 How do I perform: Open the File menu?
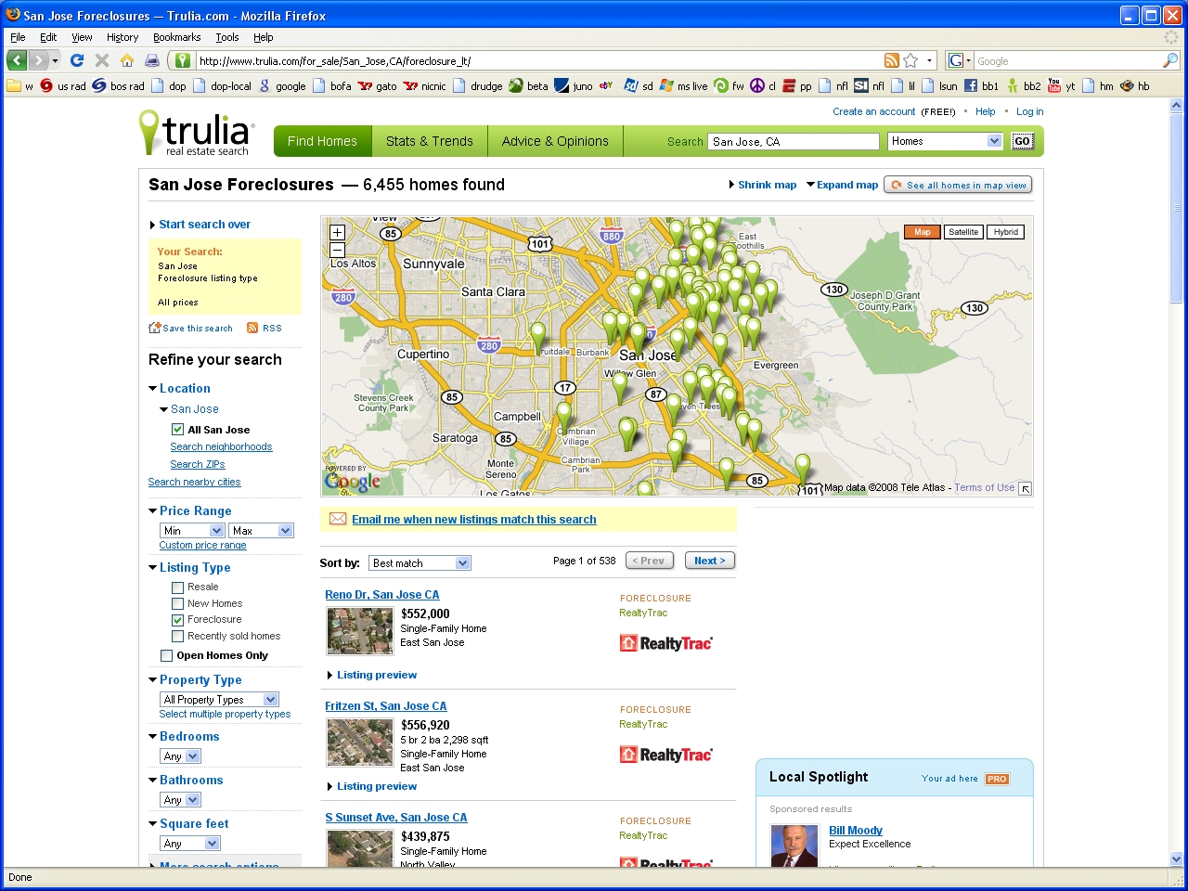[x=18, y=37]
